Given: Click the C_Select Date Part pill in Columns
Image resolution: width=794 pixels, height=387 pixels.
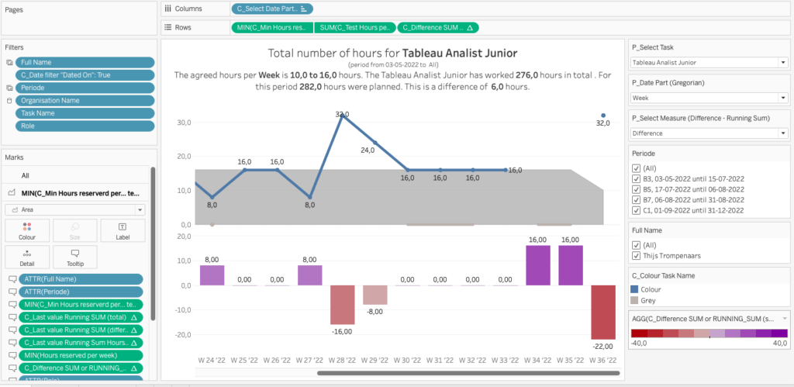Looking at the screenshot, I should click(x=271, y=9).
